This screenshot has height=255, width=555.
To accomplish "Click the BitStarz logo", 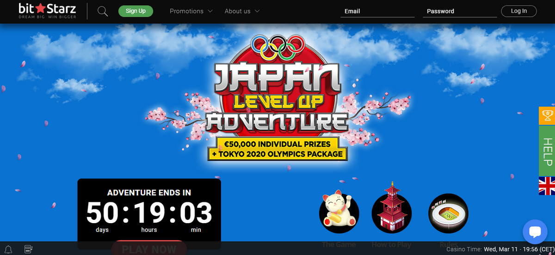I will pos(47,11).
